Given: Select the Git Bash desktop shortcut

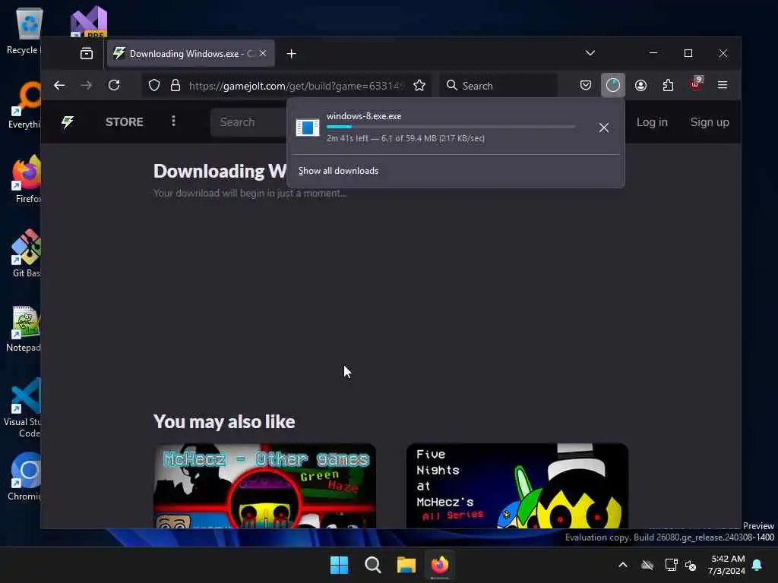Looking at the screenshot, I should 25,254.
